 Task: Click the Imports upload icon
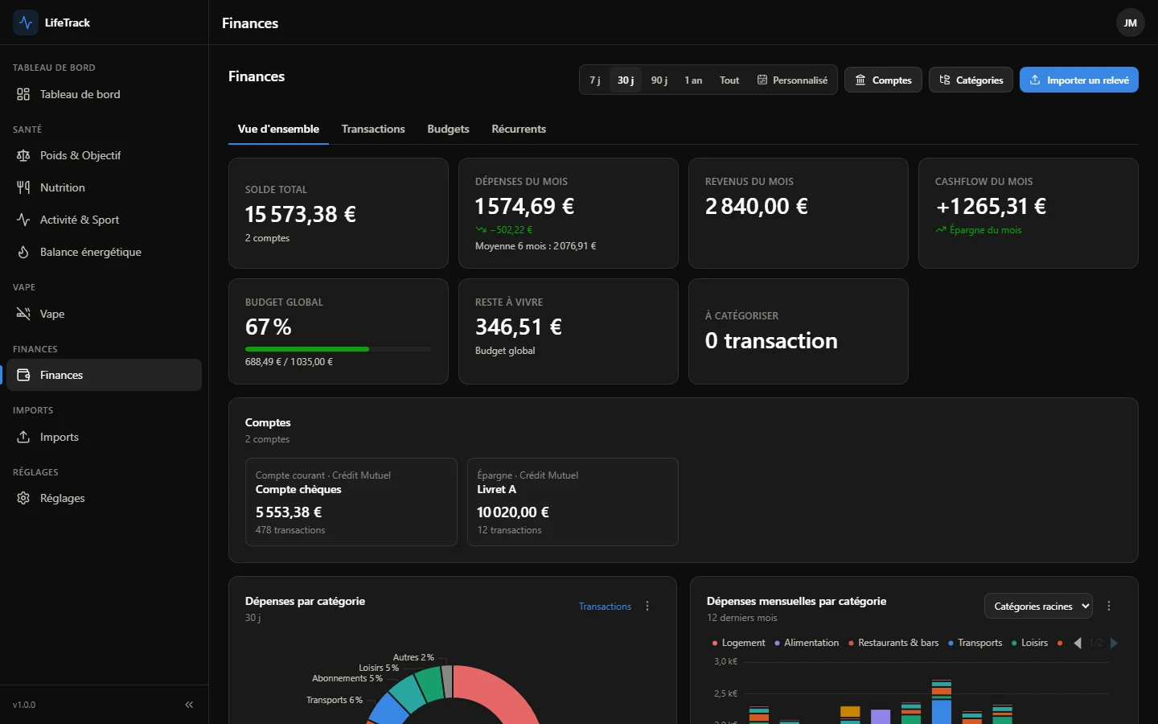[x=23, y=437]
